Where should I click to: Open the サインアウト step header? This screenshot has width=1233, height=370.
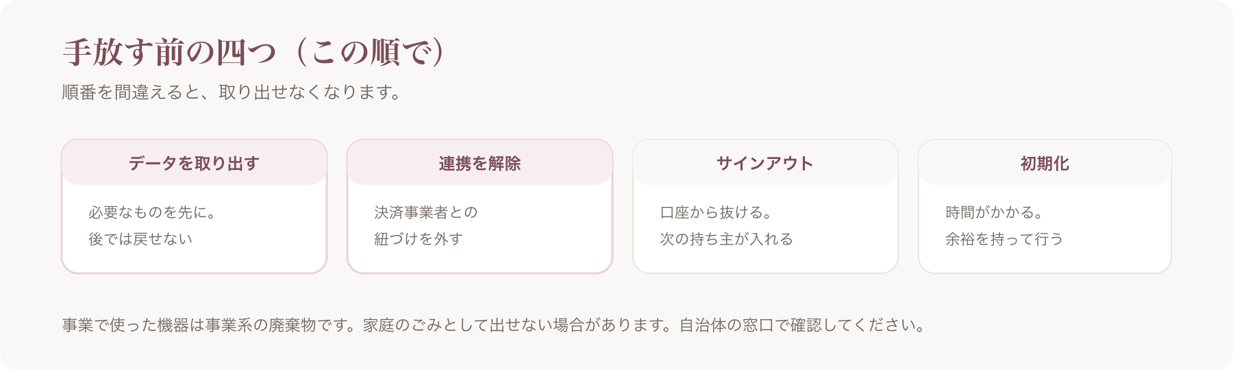click(x=765, y=163)
